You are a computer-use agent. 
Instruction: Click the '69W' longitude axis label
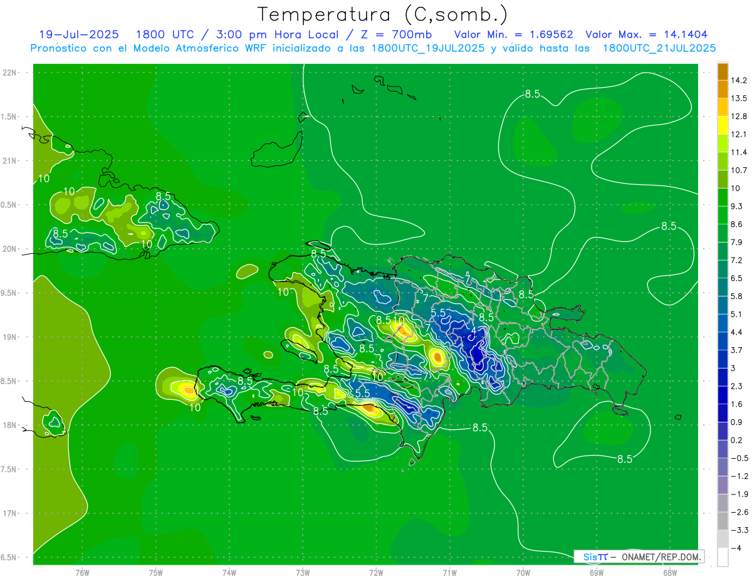596,572
